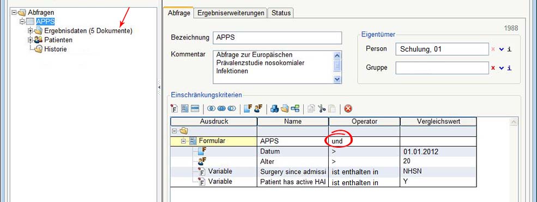Click the Alter row person function icon
The height and width of the screenshot is (202, 537).
click(x=202, y=161)
